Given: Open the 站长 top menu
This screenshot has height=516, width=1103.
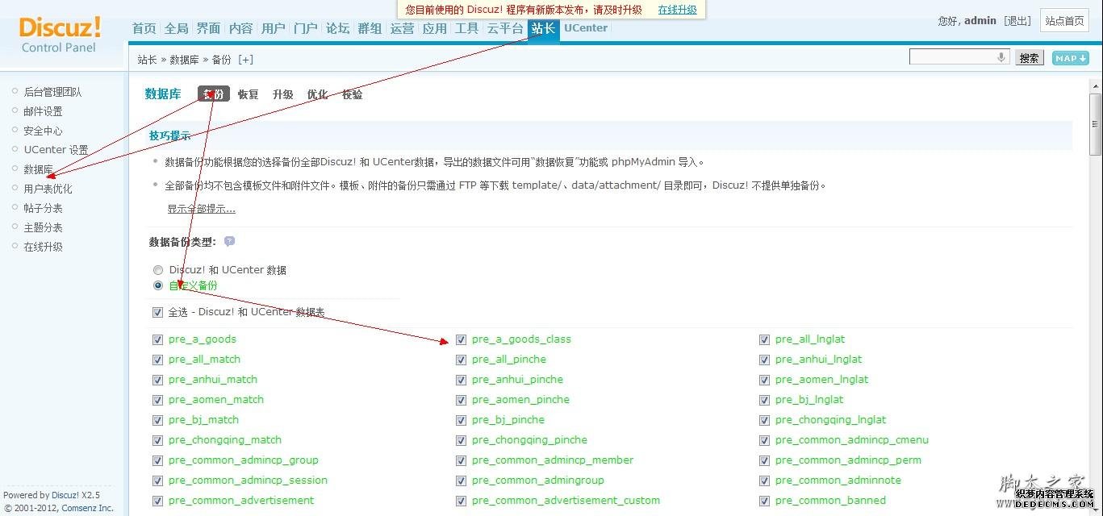Looking at the screenshot, I should 544,29.
